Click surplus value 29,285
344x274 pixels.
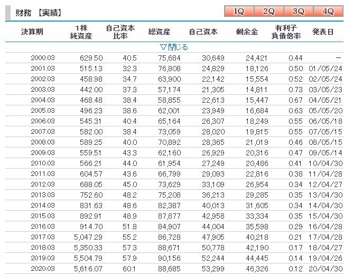[257, 195]
